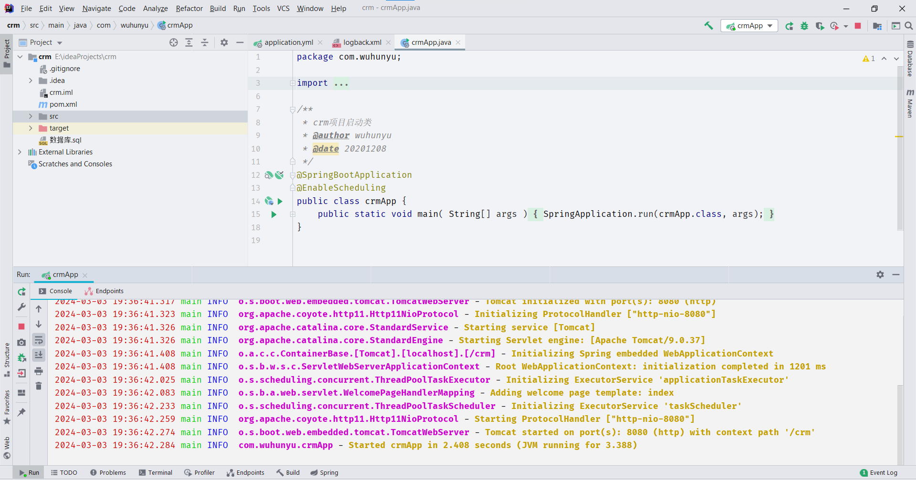This screenshot has height=480, width=916.
Task: Click the warning indicator in editor
Action: 868,59
